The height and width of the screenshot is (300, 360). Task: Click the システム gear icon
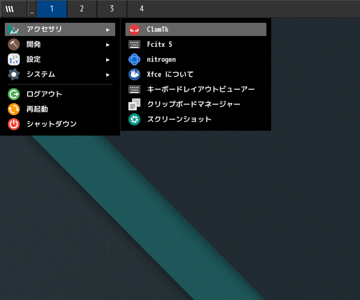pyautogui.click(x=14, y=74)
